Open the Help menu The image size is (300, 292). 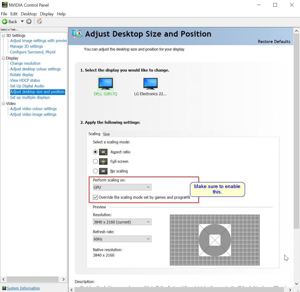click(x=61, y=14)
